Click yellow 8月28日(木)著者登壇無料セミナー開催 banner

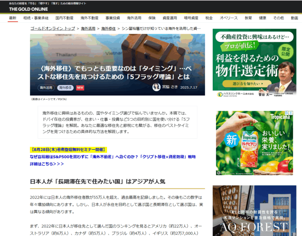tap(68, 150)
